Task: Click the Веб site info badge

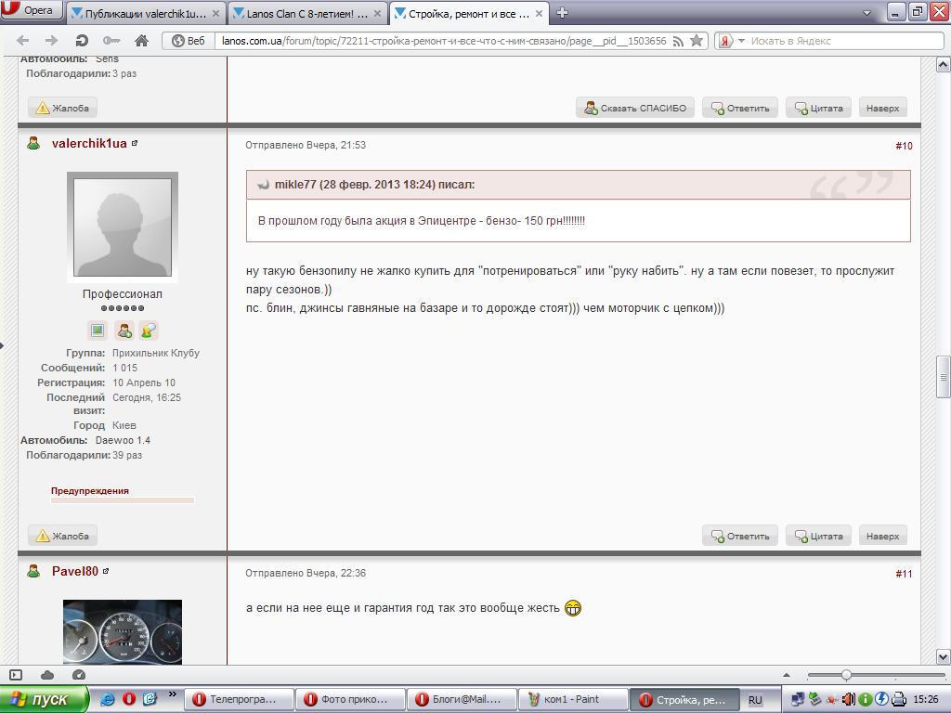Action: coord(189,41)
